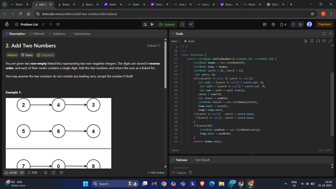Open the AI sparkle assistant icon

pyautogui.click(x=191, y=24)
